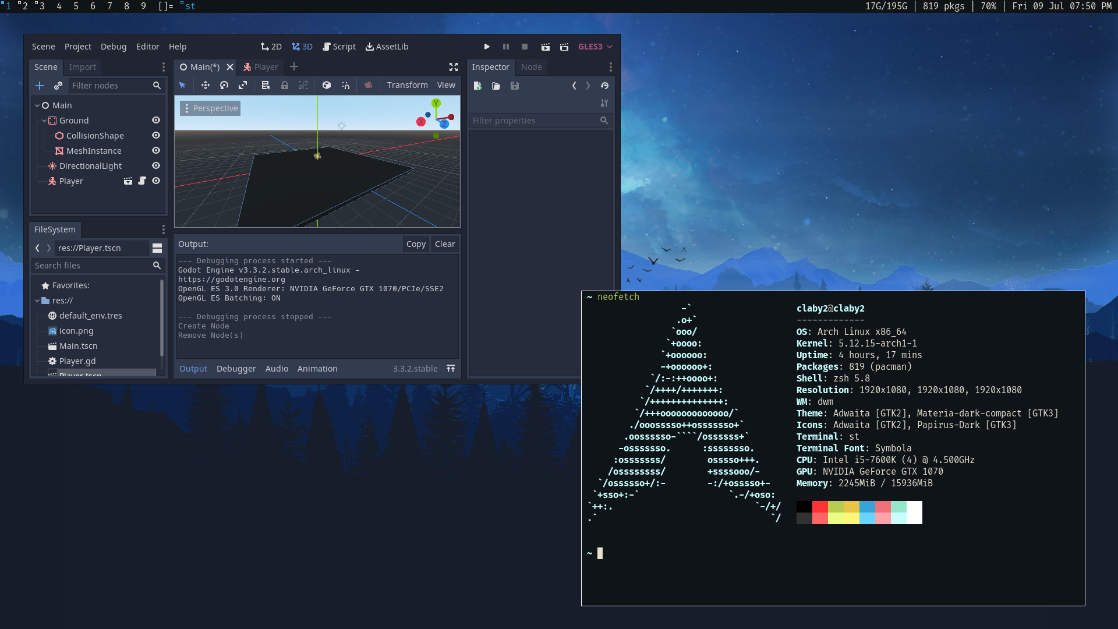Screen dimensions: 1118x629
Task: Switch to the Import tab
Action: [83, 67]
